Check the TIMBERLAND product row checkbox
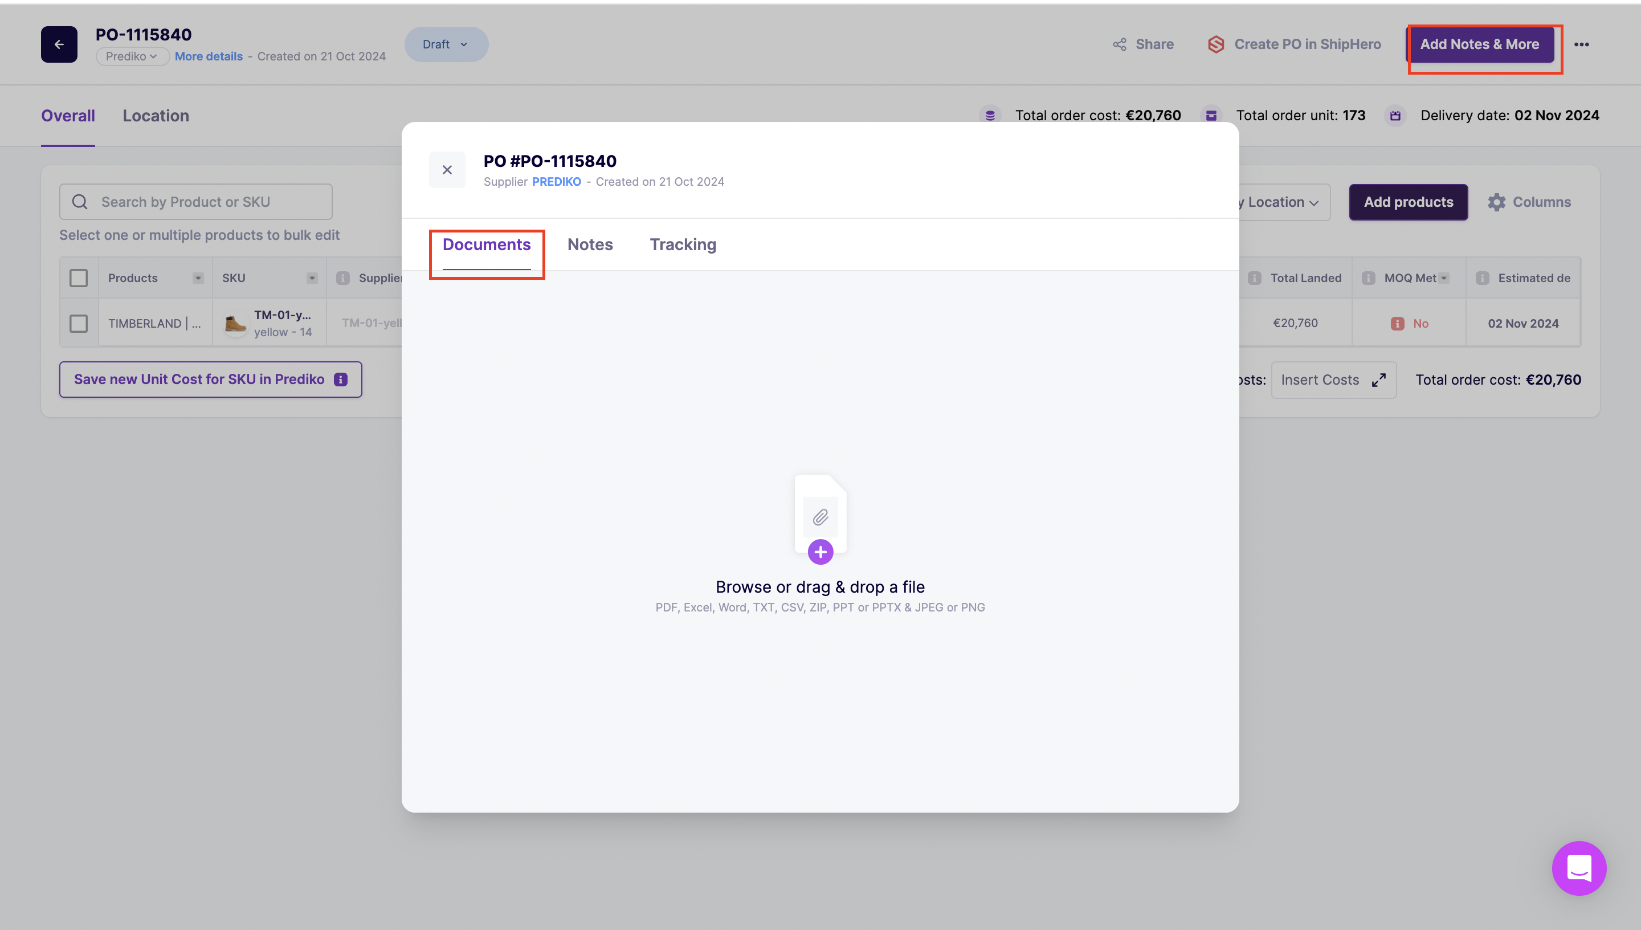1641x930 pixels. tap(79, 323)
